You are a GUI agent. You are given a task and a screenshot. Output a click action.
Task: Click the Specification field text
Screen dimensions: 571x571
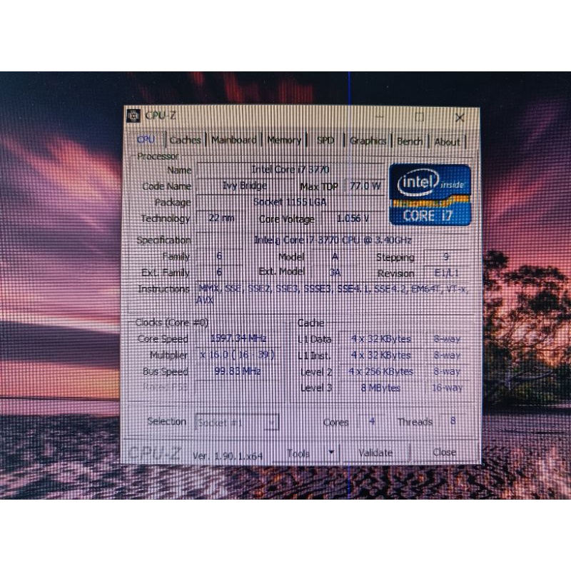pos(333,240)
